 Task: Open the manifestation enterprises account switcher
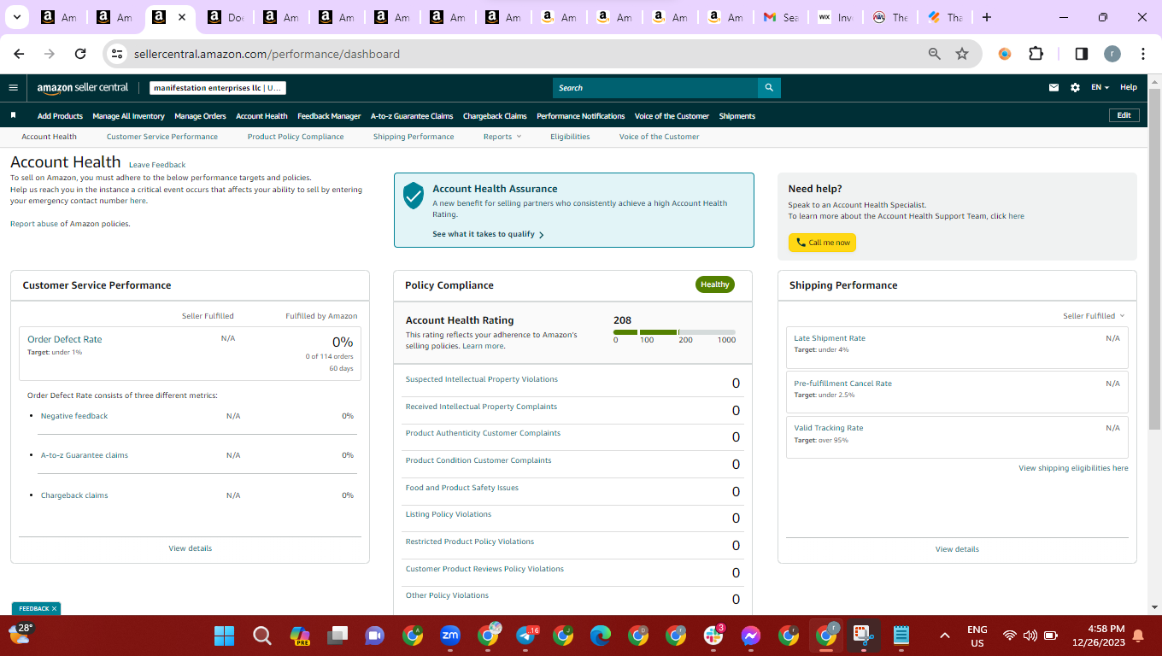(x=218, y=87)
